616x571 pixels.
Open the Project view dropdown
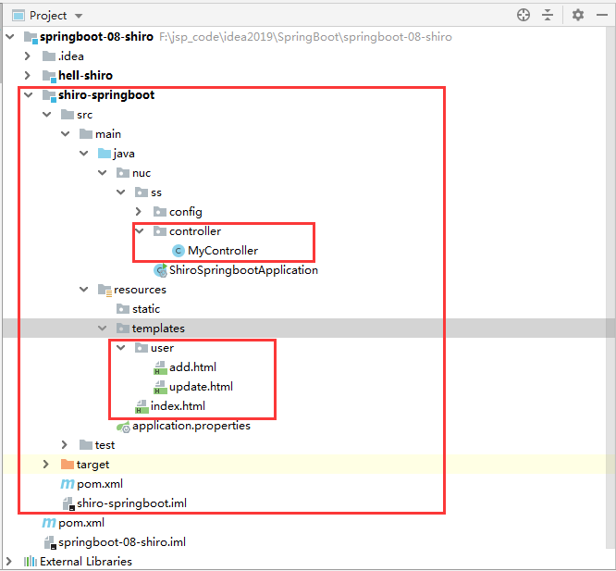point(78,16)
